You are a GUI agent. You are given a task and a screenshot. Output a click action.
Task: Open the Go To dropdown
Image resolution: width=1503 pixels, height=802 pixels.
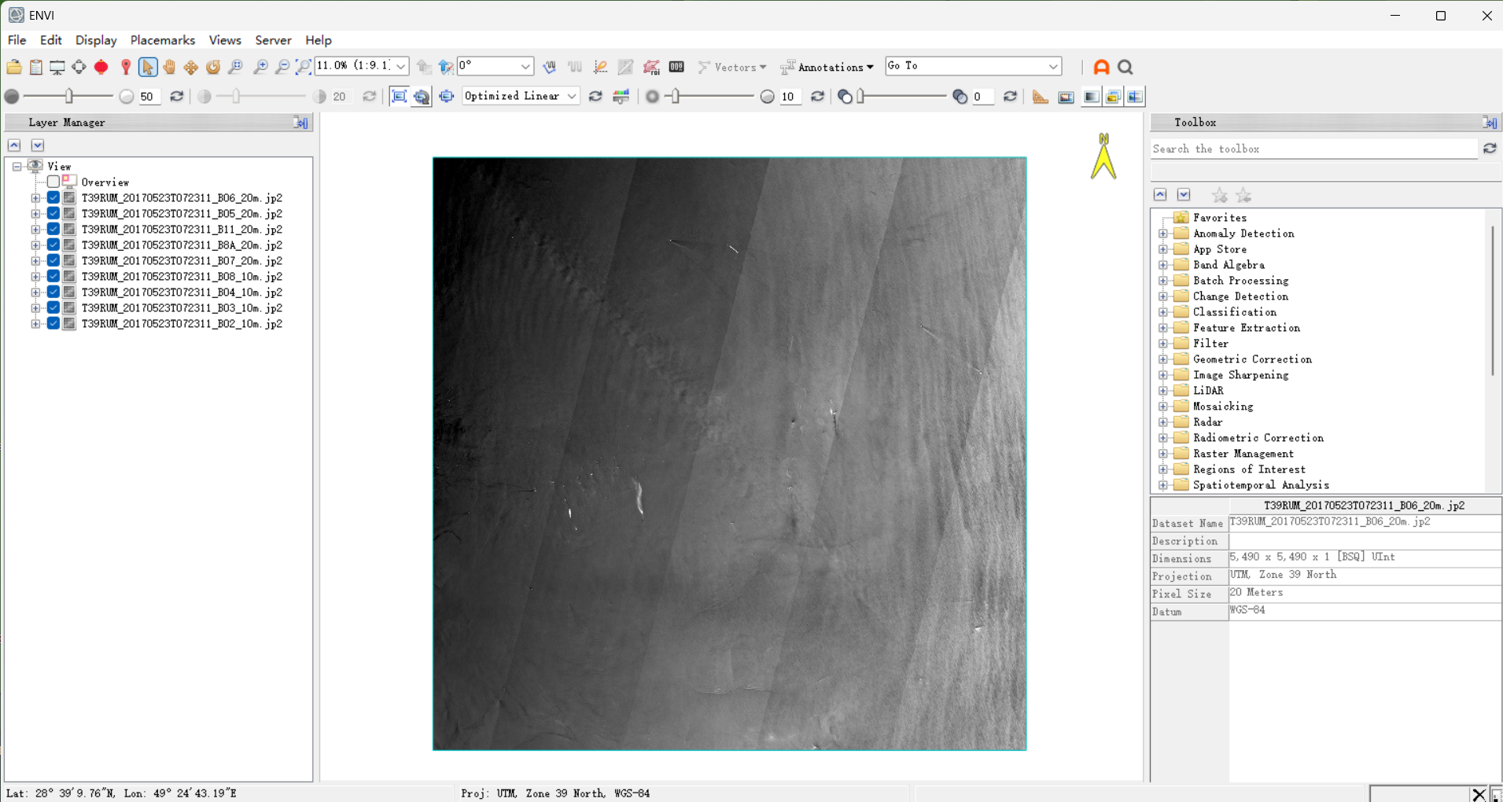tap(1053, 67)
